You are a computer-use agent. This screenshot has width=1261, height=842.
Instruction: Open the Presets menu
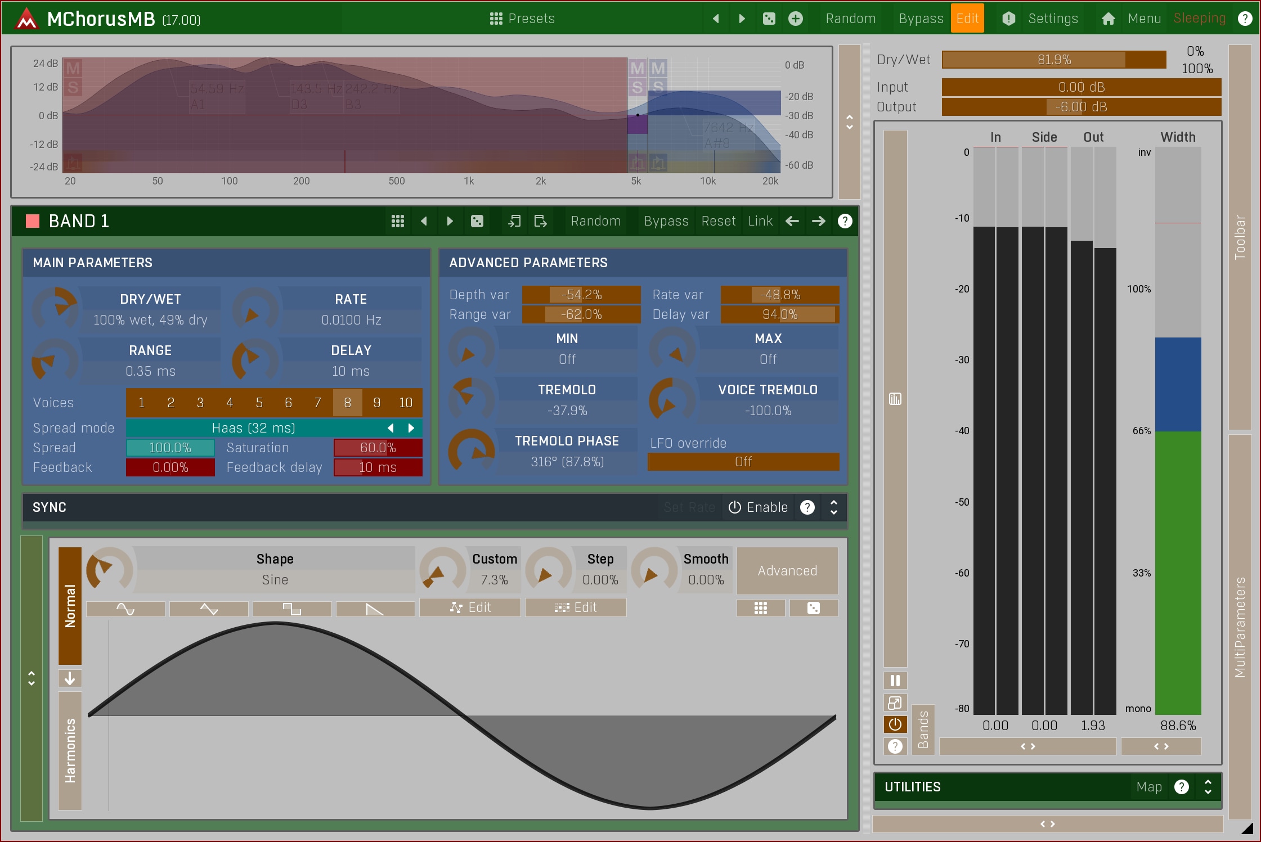click(522, 19)
